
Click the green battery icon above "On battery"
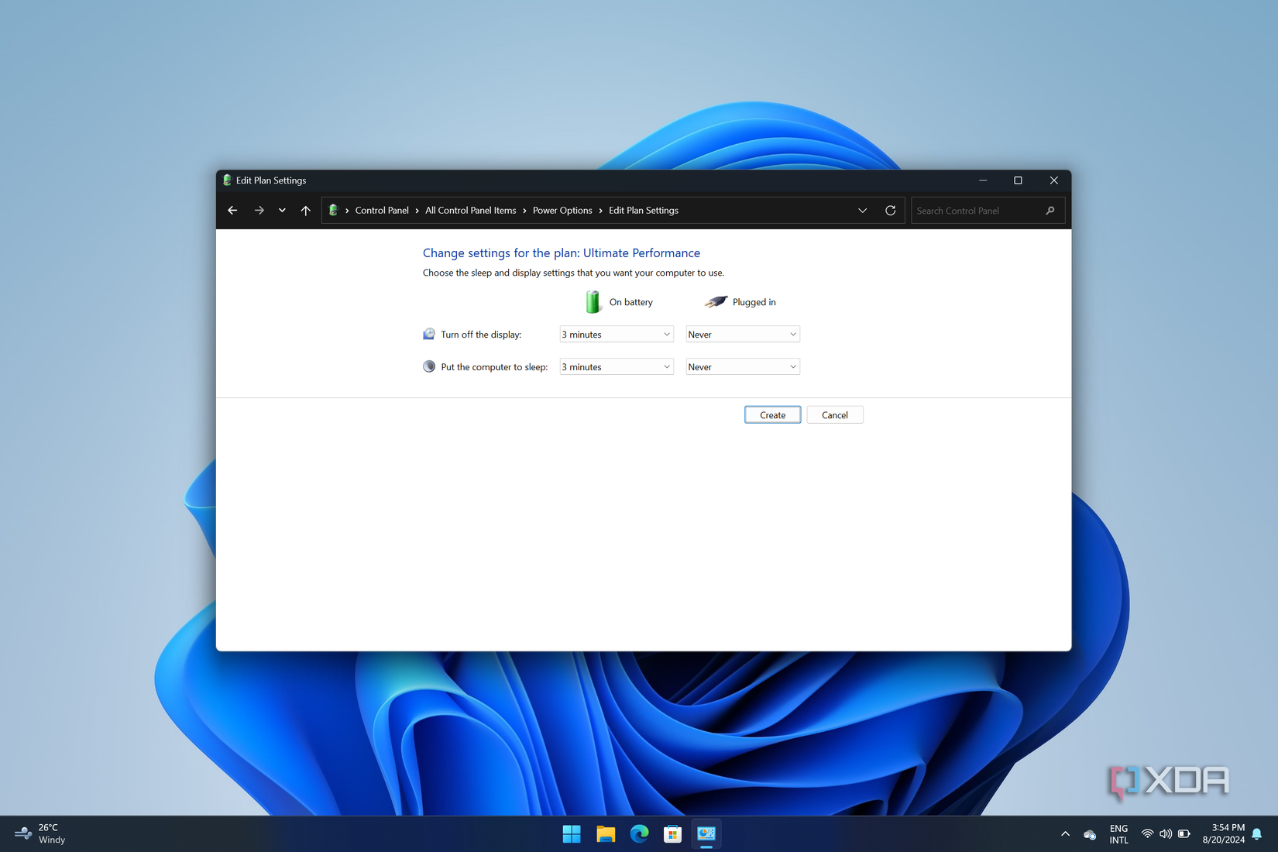[593, 301]
